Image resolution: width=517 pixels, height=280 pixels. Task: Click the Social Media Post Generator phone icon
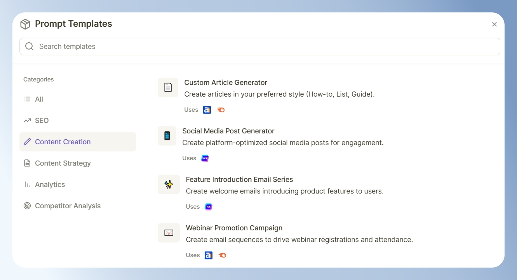[167, 136]
